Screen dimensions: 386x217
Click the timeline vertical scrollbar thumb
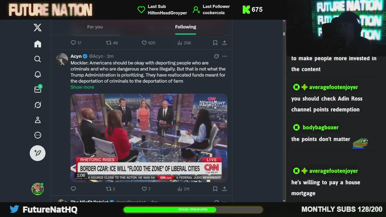(x=284, y=34)
